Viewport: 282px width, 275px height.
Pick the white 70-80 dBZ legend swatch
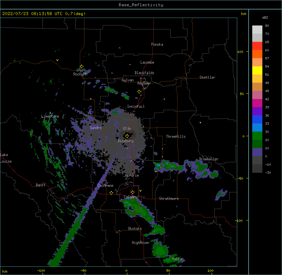(x=257, y=30)
